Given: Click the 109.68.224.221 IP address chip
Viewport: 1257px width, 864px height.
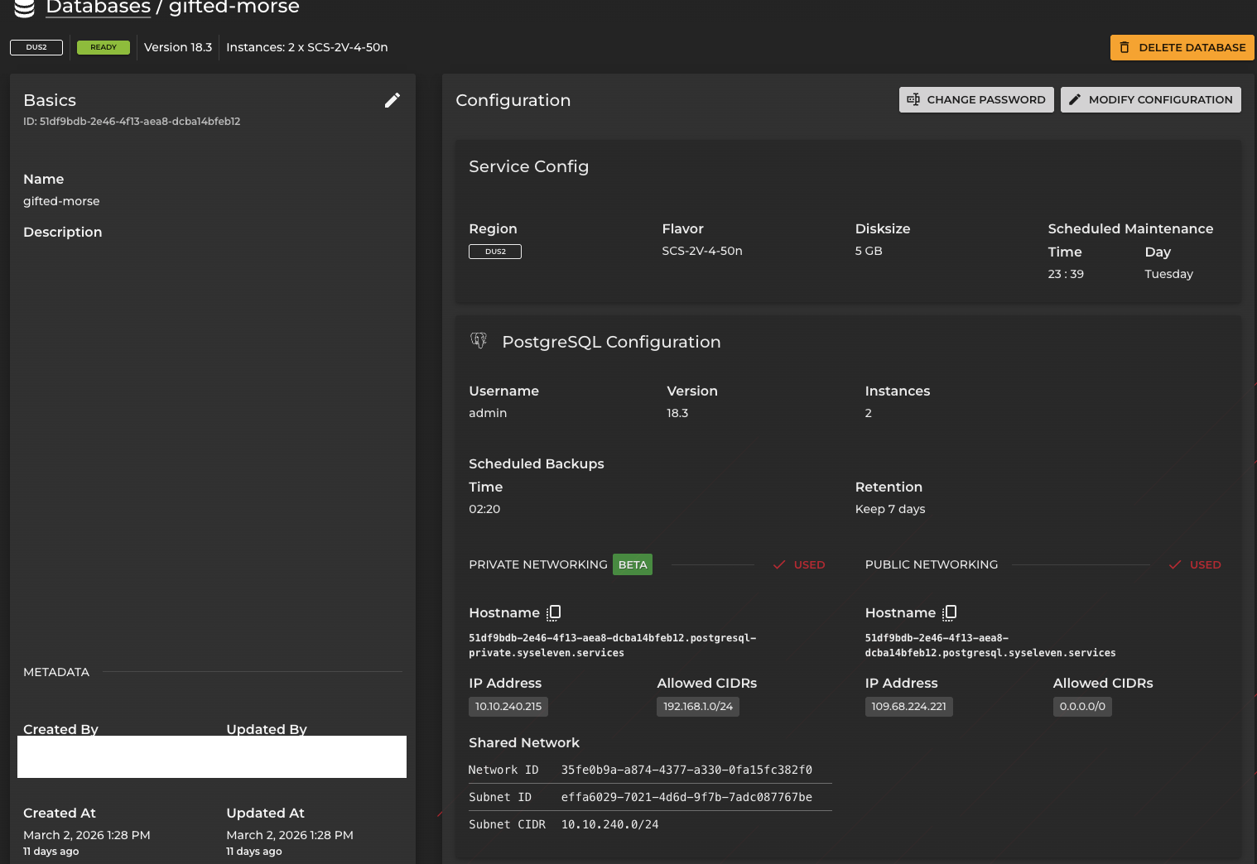Looking at the screenshot, I should [x=908, y=706].
